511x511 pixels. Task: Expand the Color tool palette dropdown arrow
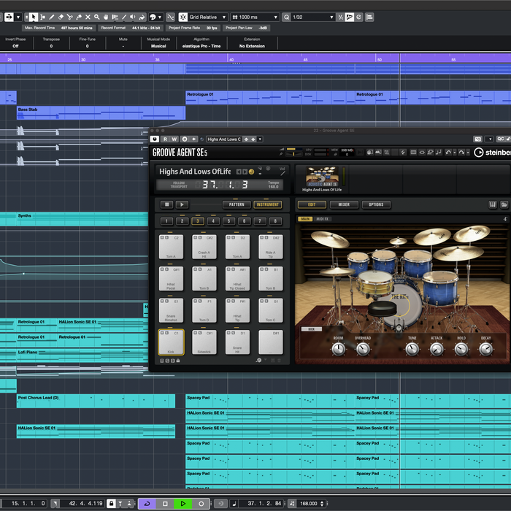tap(160, 18)
